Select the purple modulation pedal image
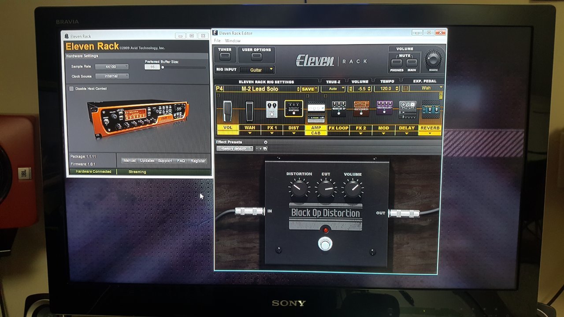564x317 pixels. tap(384, 107)
